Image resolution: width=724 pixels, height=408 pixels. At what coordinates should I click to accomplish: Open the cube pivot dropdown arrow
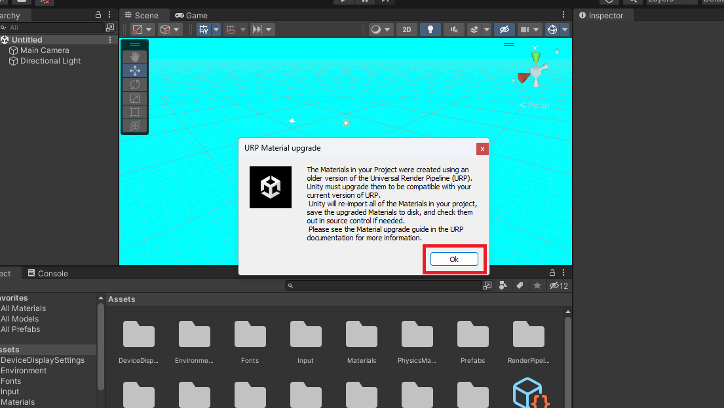[x=176, y=29]
